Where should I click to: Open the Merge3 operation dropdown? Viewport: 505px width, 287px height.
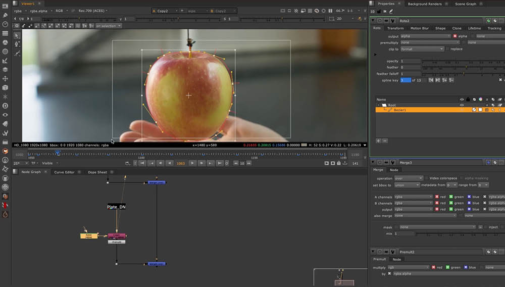(408, 178)
